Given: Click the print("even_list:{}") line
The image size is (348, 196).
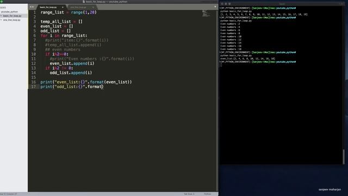Looking at the screenshot, I should coord(86,82).
